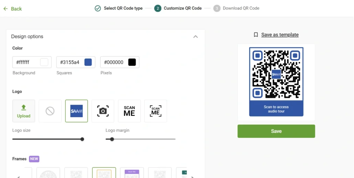Image resolution: width=354 pixels, height=178 pixels.
Task: Click the green back arrow icon
Action: 6,9
